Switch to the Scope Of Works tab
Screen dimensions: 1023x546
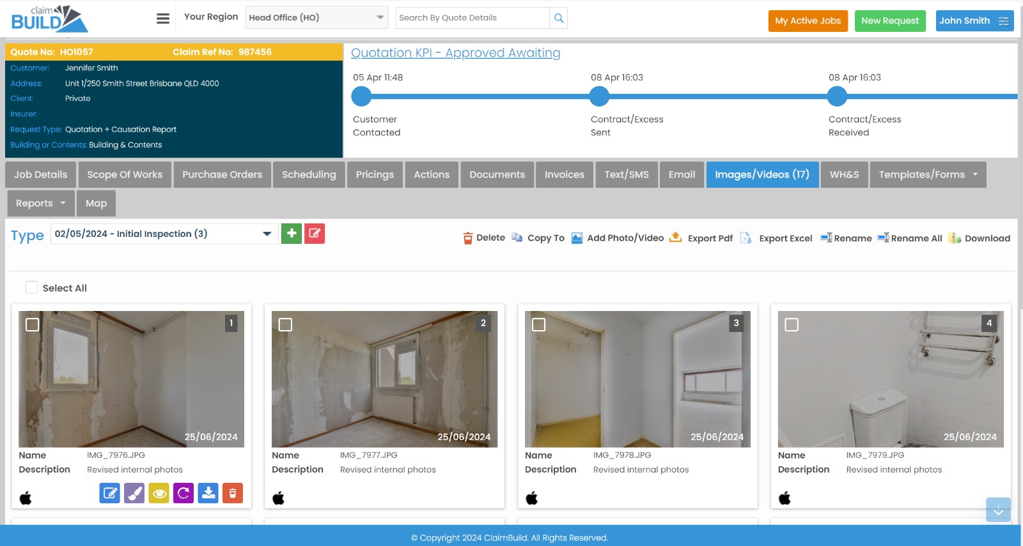[x=125, y=174]
